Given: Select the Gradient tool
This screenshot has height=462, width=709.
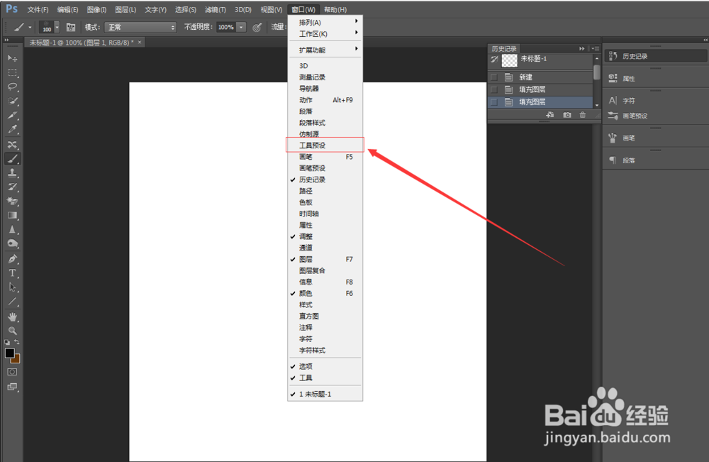Looking at the screenshot, I should coord(12,216).
